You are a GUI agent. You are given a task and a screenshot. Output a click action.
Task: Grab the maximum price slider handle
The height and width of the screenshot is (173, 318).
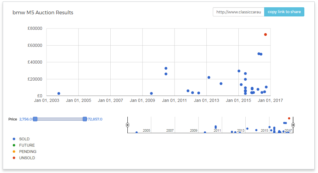click(85, 119)
